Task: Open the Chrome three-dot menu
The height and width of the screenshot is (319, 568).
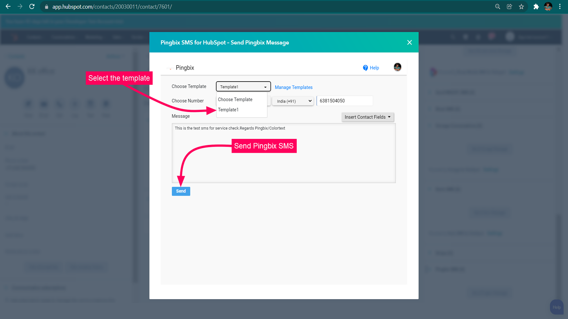Action: point(560,6)
